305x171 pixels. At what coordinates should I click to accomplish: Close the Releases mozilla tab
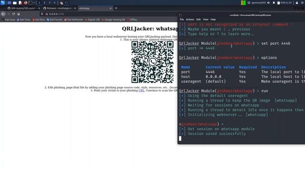pos(75,9)
